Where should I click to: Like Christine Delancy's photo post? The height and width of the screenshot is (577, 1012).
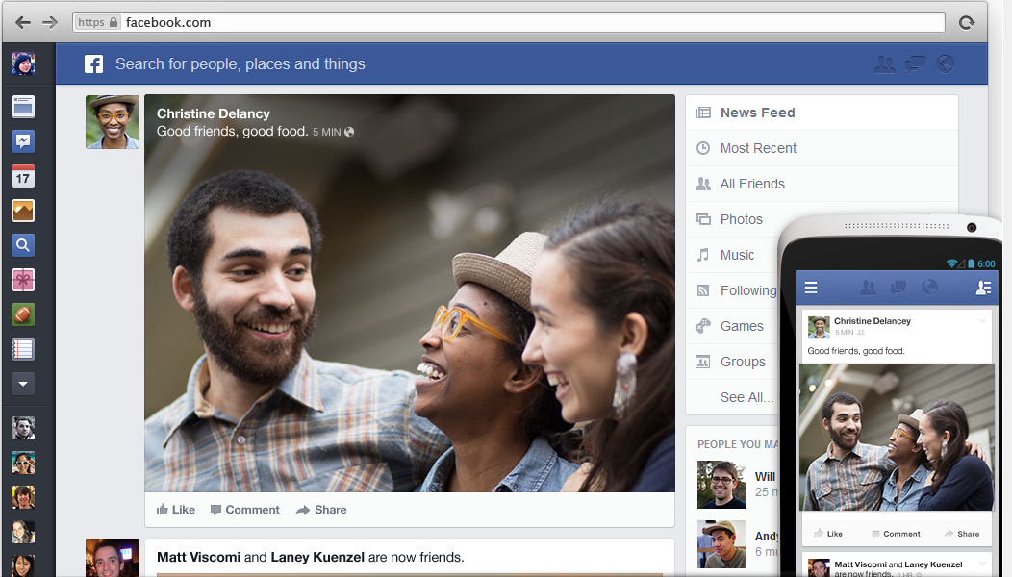point(175,510)
